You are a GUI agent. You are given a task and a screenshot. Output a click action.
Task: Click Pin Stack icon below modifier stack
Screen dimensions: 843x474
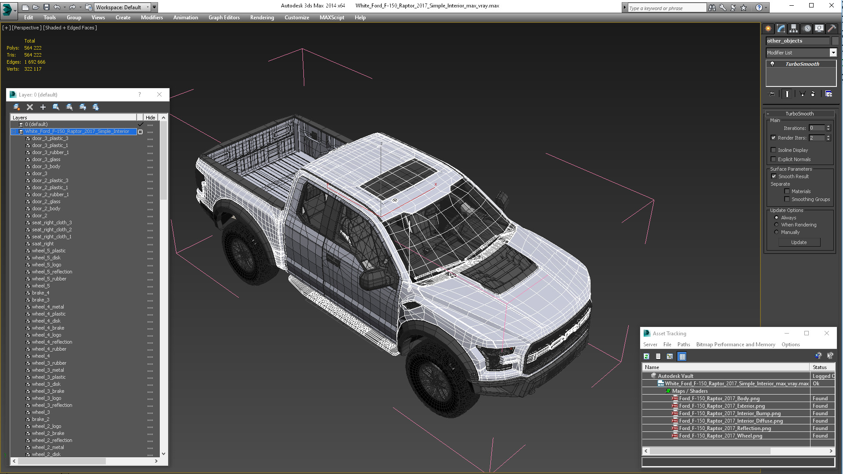coord(772,94)
